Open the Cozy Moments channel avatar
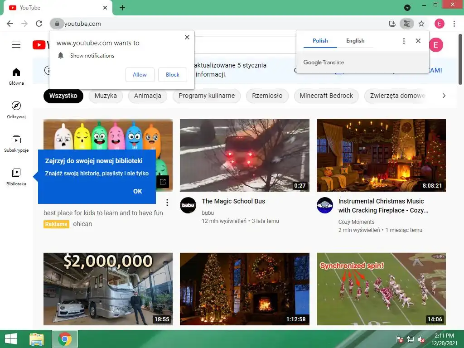This screenshot has height=348, width=464. click(324, 205)
